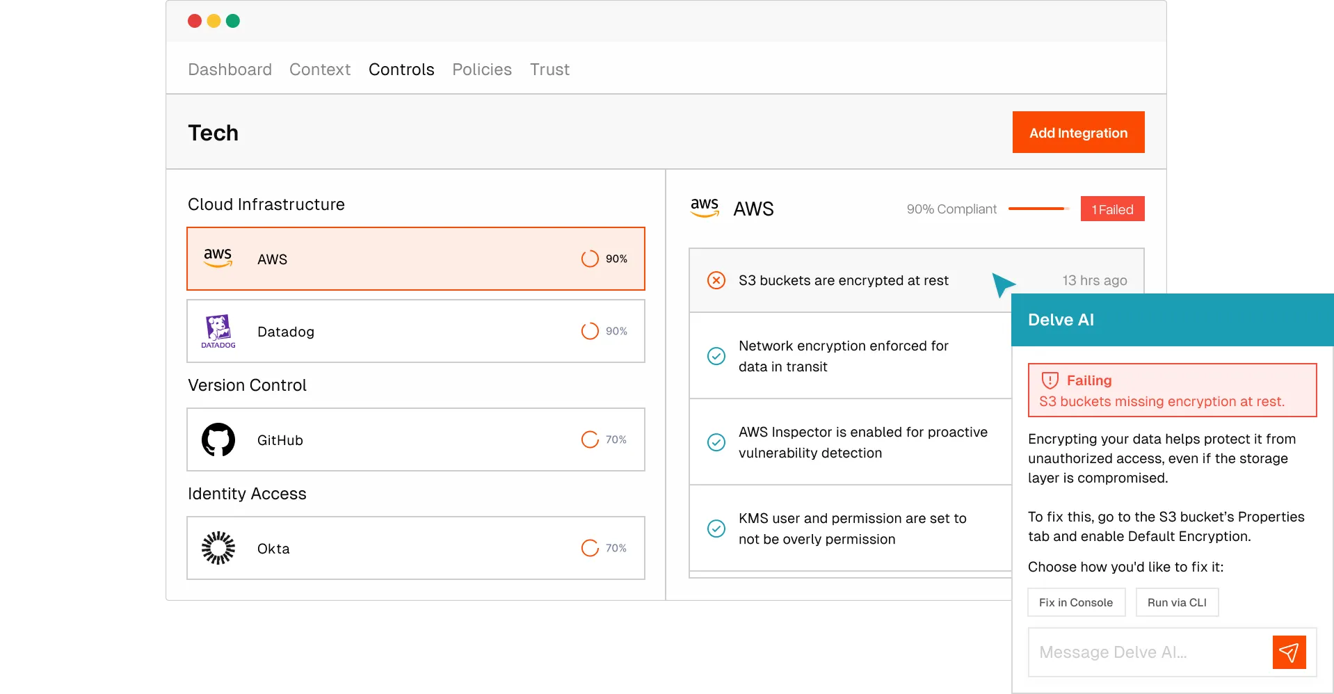Screen dimensions: 1334x694
Task: Click the Add Integration button
Action: [1078, 132]
